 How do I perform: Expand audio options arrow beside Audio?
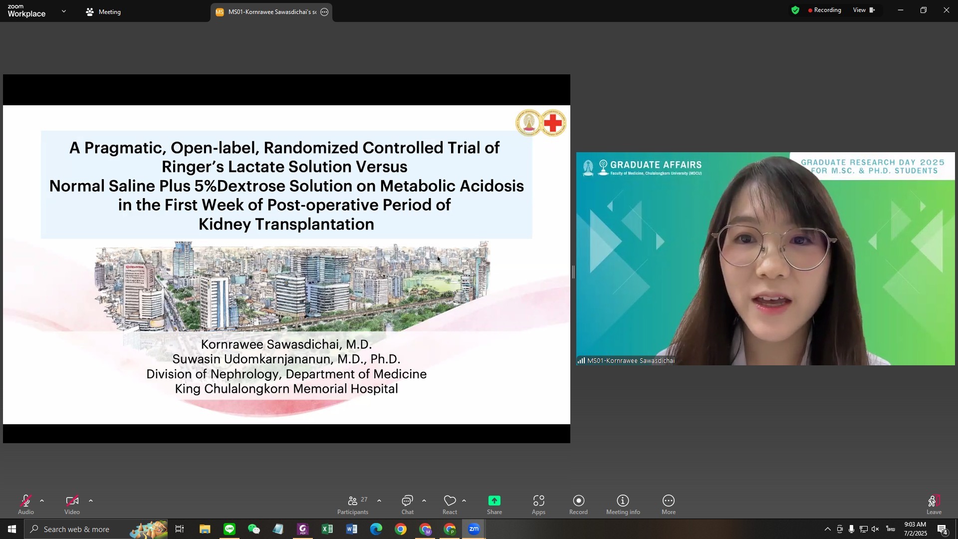[42, 501]
